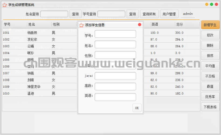Click the 性别 column header
The height and width of the screenshot is (135, 221).
64,24
